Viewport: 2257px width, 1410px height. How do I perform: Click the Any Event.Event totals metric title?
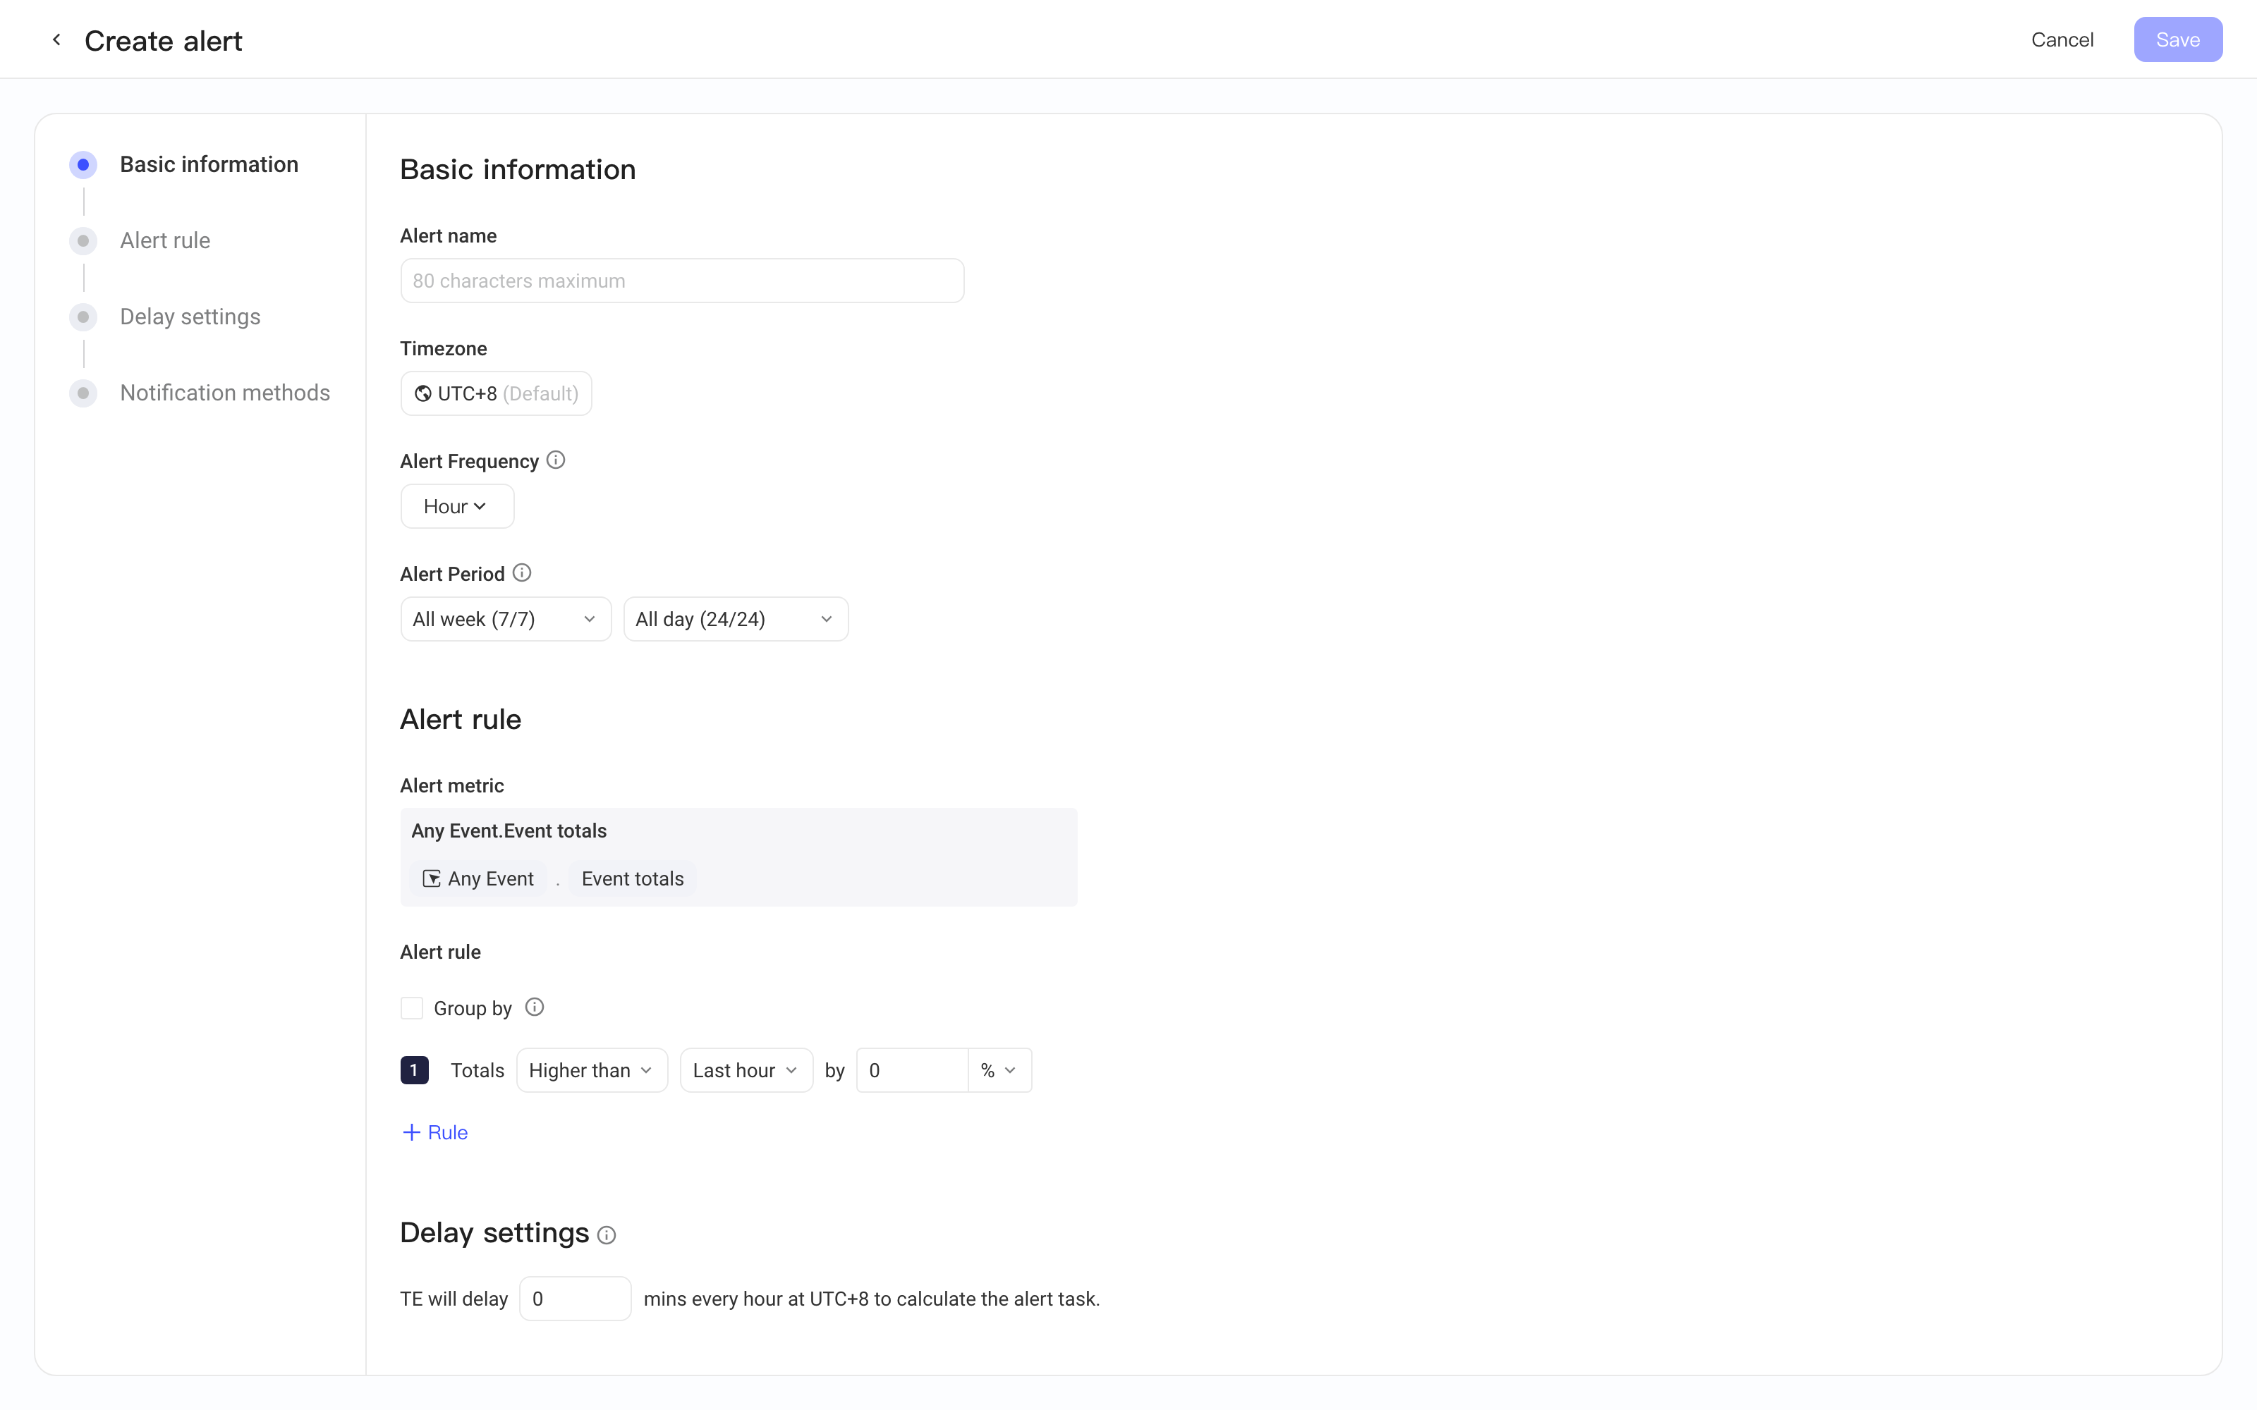[x=509, y=831]
